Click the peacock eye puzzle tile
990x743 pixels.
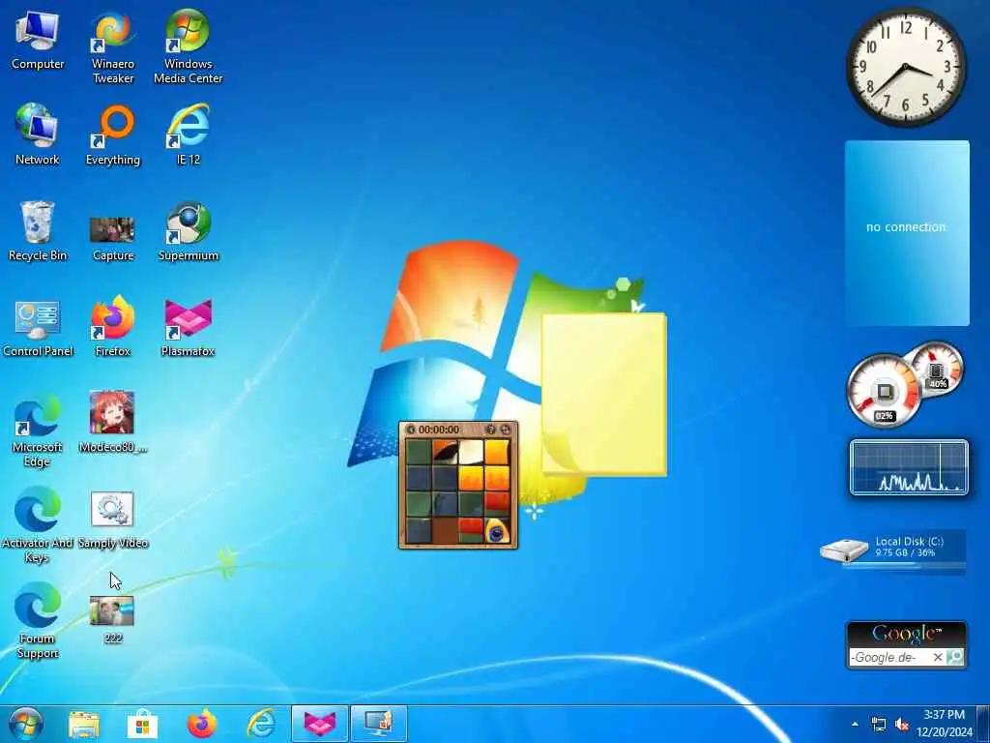[x=497, y=531]
